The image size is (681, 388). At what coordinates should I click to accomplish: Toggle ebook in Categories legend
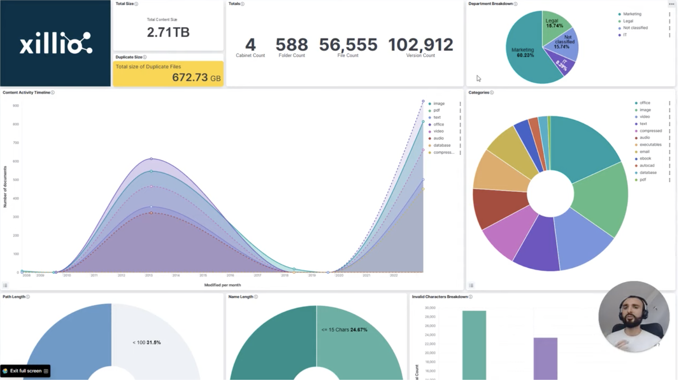645,159
